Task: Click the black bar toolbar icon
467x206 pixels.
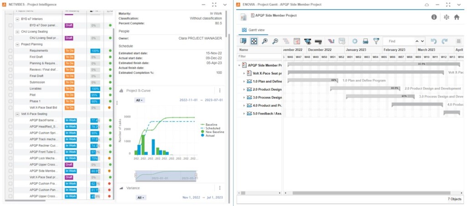Action: click(318, 41)
